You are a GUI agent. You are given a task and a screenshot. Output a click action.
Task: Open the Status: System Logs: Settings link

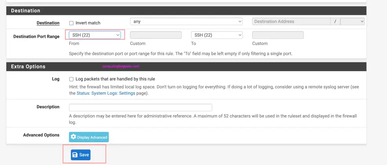[106, 93]
